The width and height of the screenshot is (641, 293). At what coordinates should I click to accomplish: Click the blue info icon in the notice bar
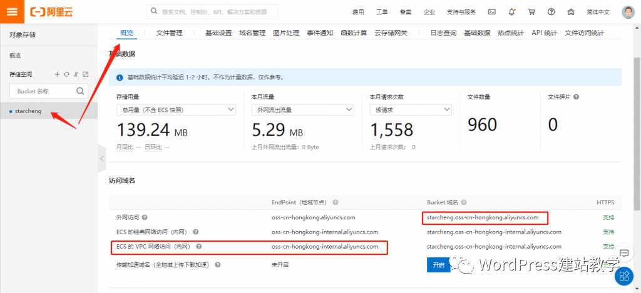120,77
